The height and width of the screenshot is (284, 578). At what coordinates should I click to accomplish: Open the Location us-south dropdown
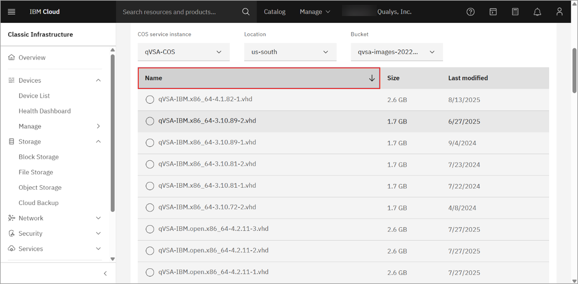coord(290,52)
